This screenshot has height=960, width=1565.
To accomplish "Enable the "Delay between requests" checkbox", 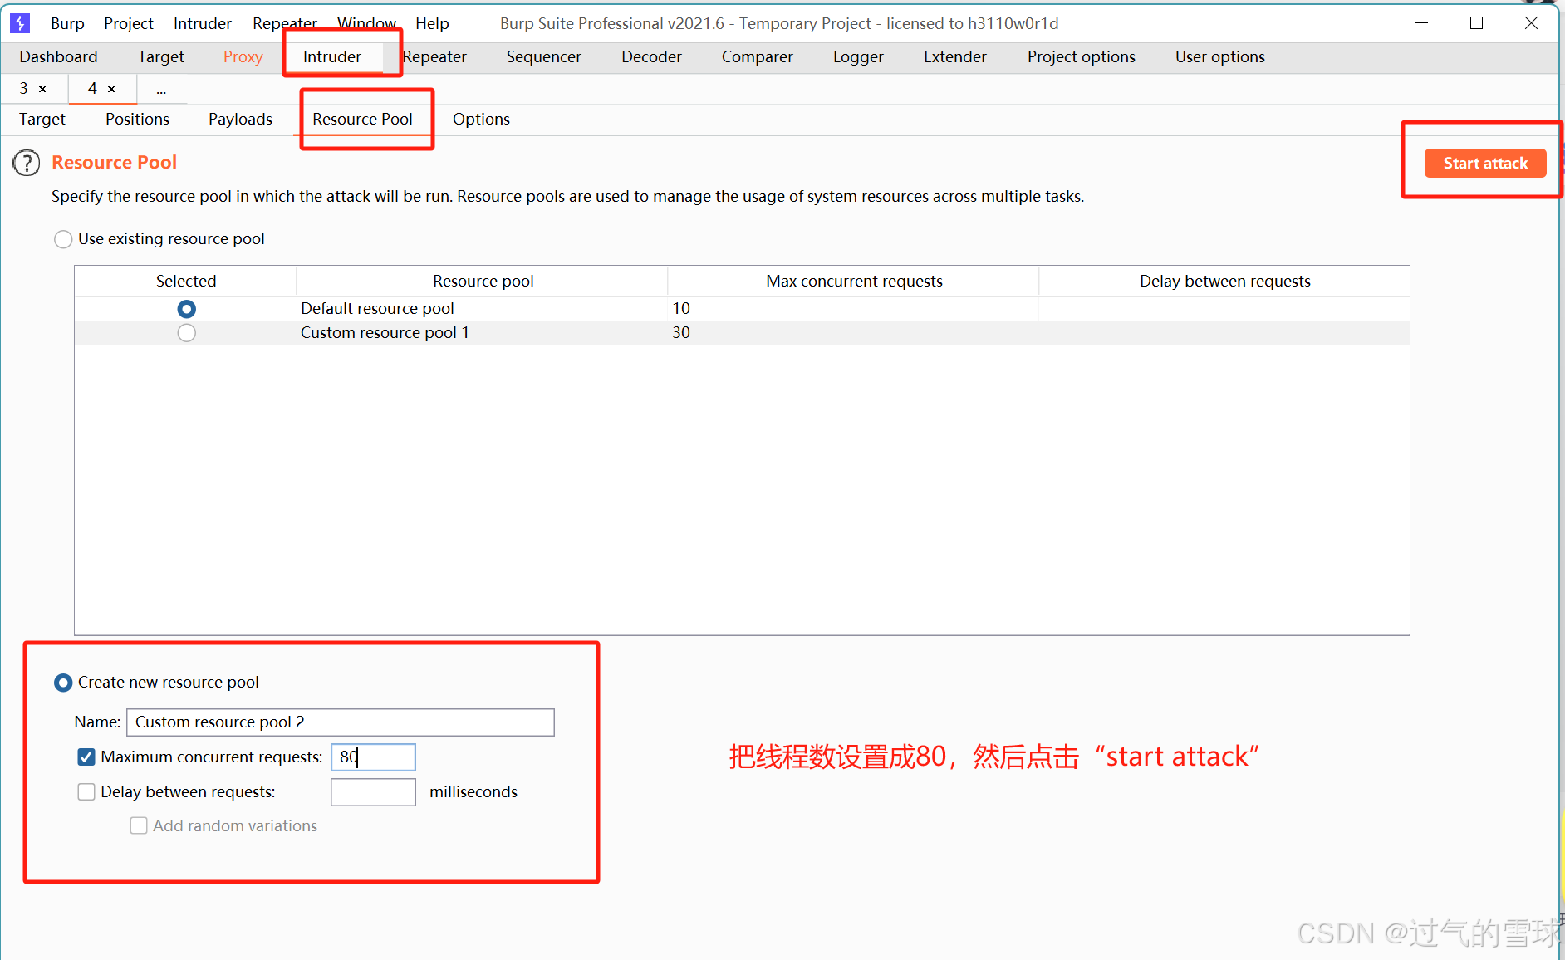I will (86, 791).
